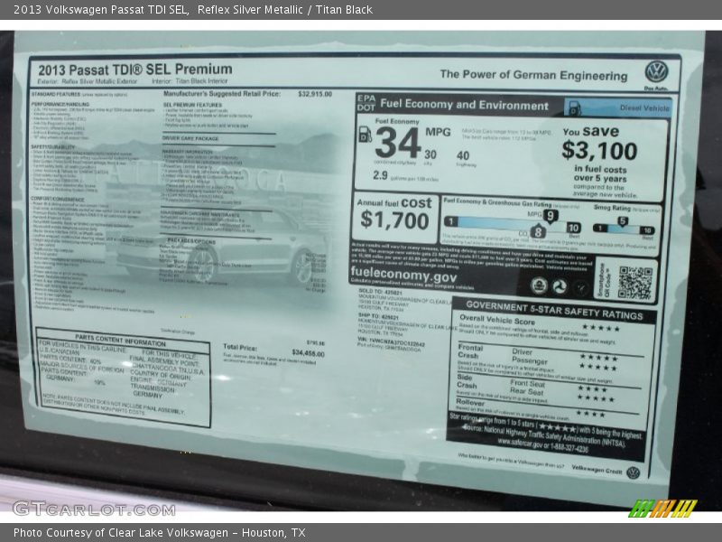
Task: Click the Side Crash Rear Seat stars
Action: point(596,398)
